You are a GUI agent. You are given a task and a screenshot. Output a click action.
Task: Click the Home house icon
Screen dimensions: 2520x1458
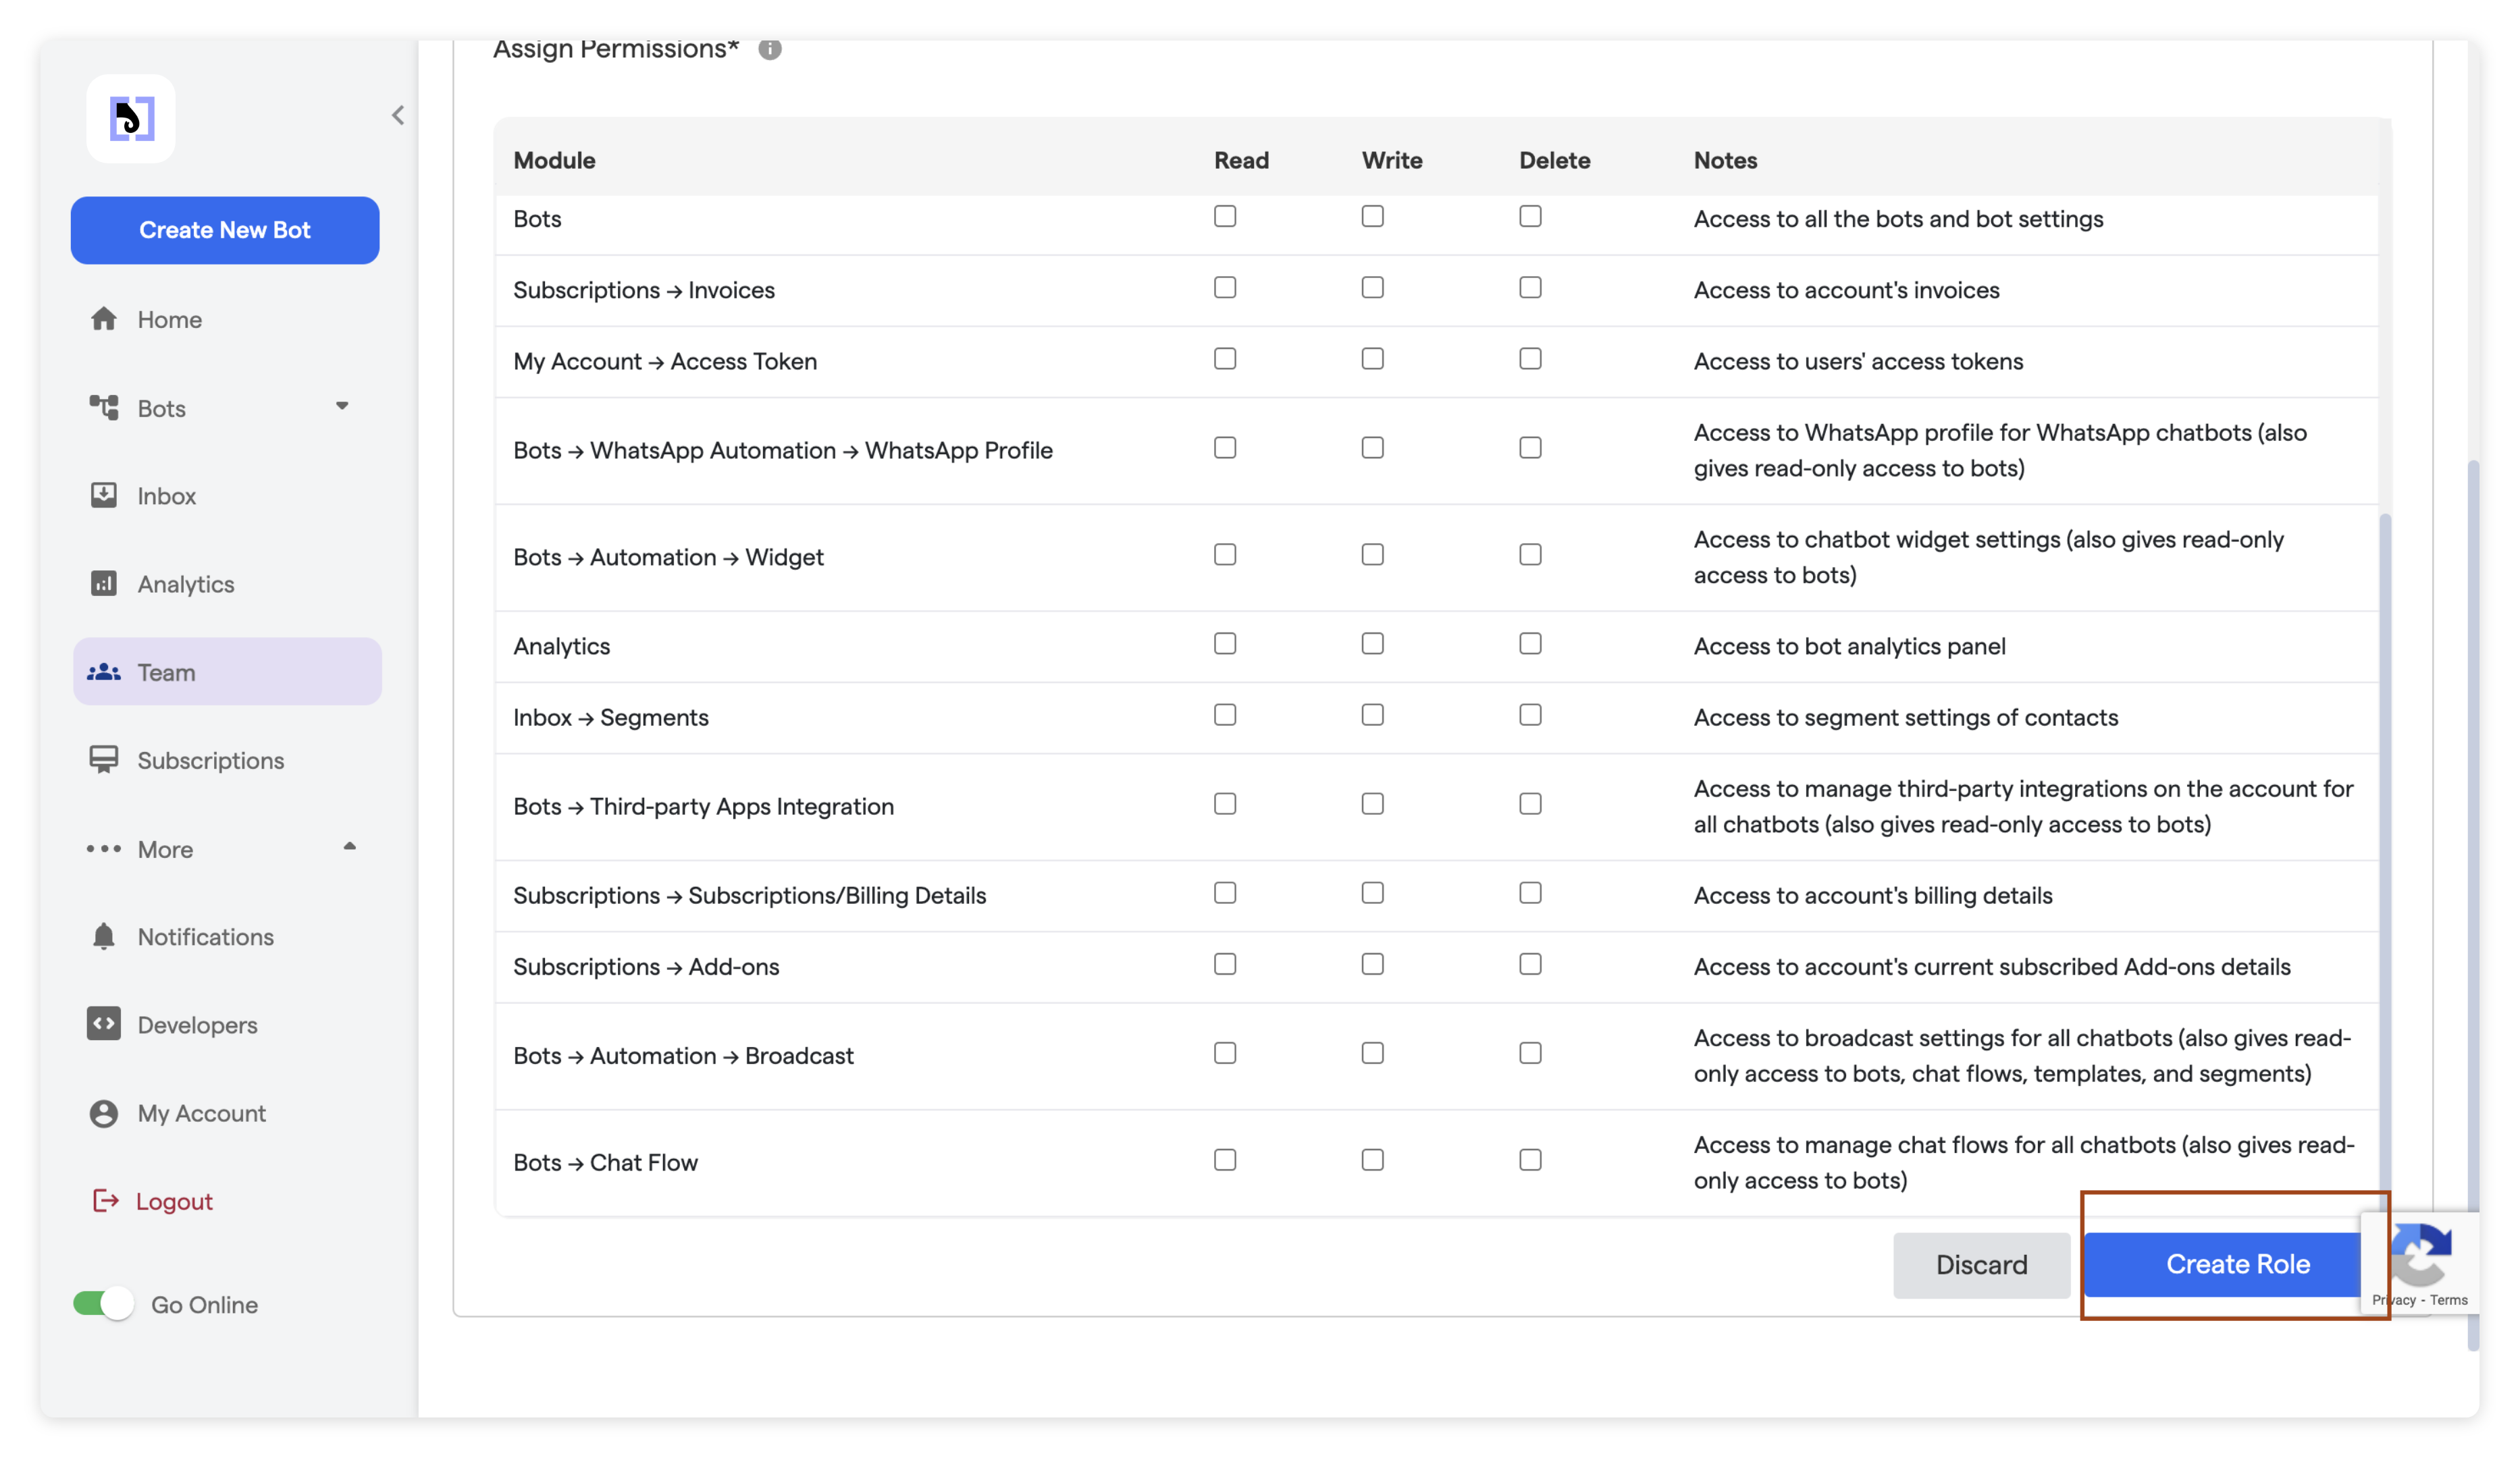pyautogui.click(x=104, y=319)
